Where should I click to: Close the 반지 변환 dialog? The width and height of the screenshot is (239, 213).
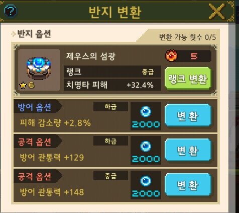tap(217, 11)
